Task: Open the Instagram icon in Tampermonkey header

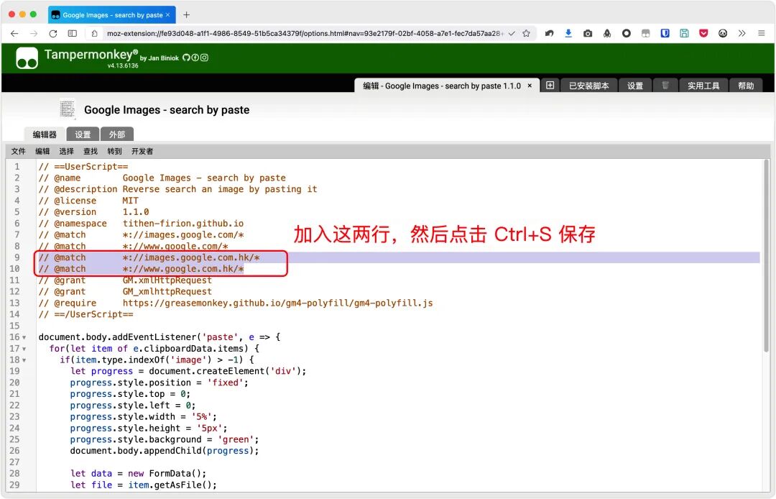Action: [204, 58]
